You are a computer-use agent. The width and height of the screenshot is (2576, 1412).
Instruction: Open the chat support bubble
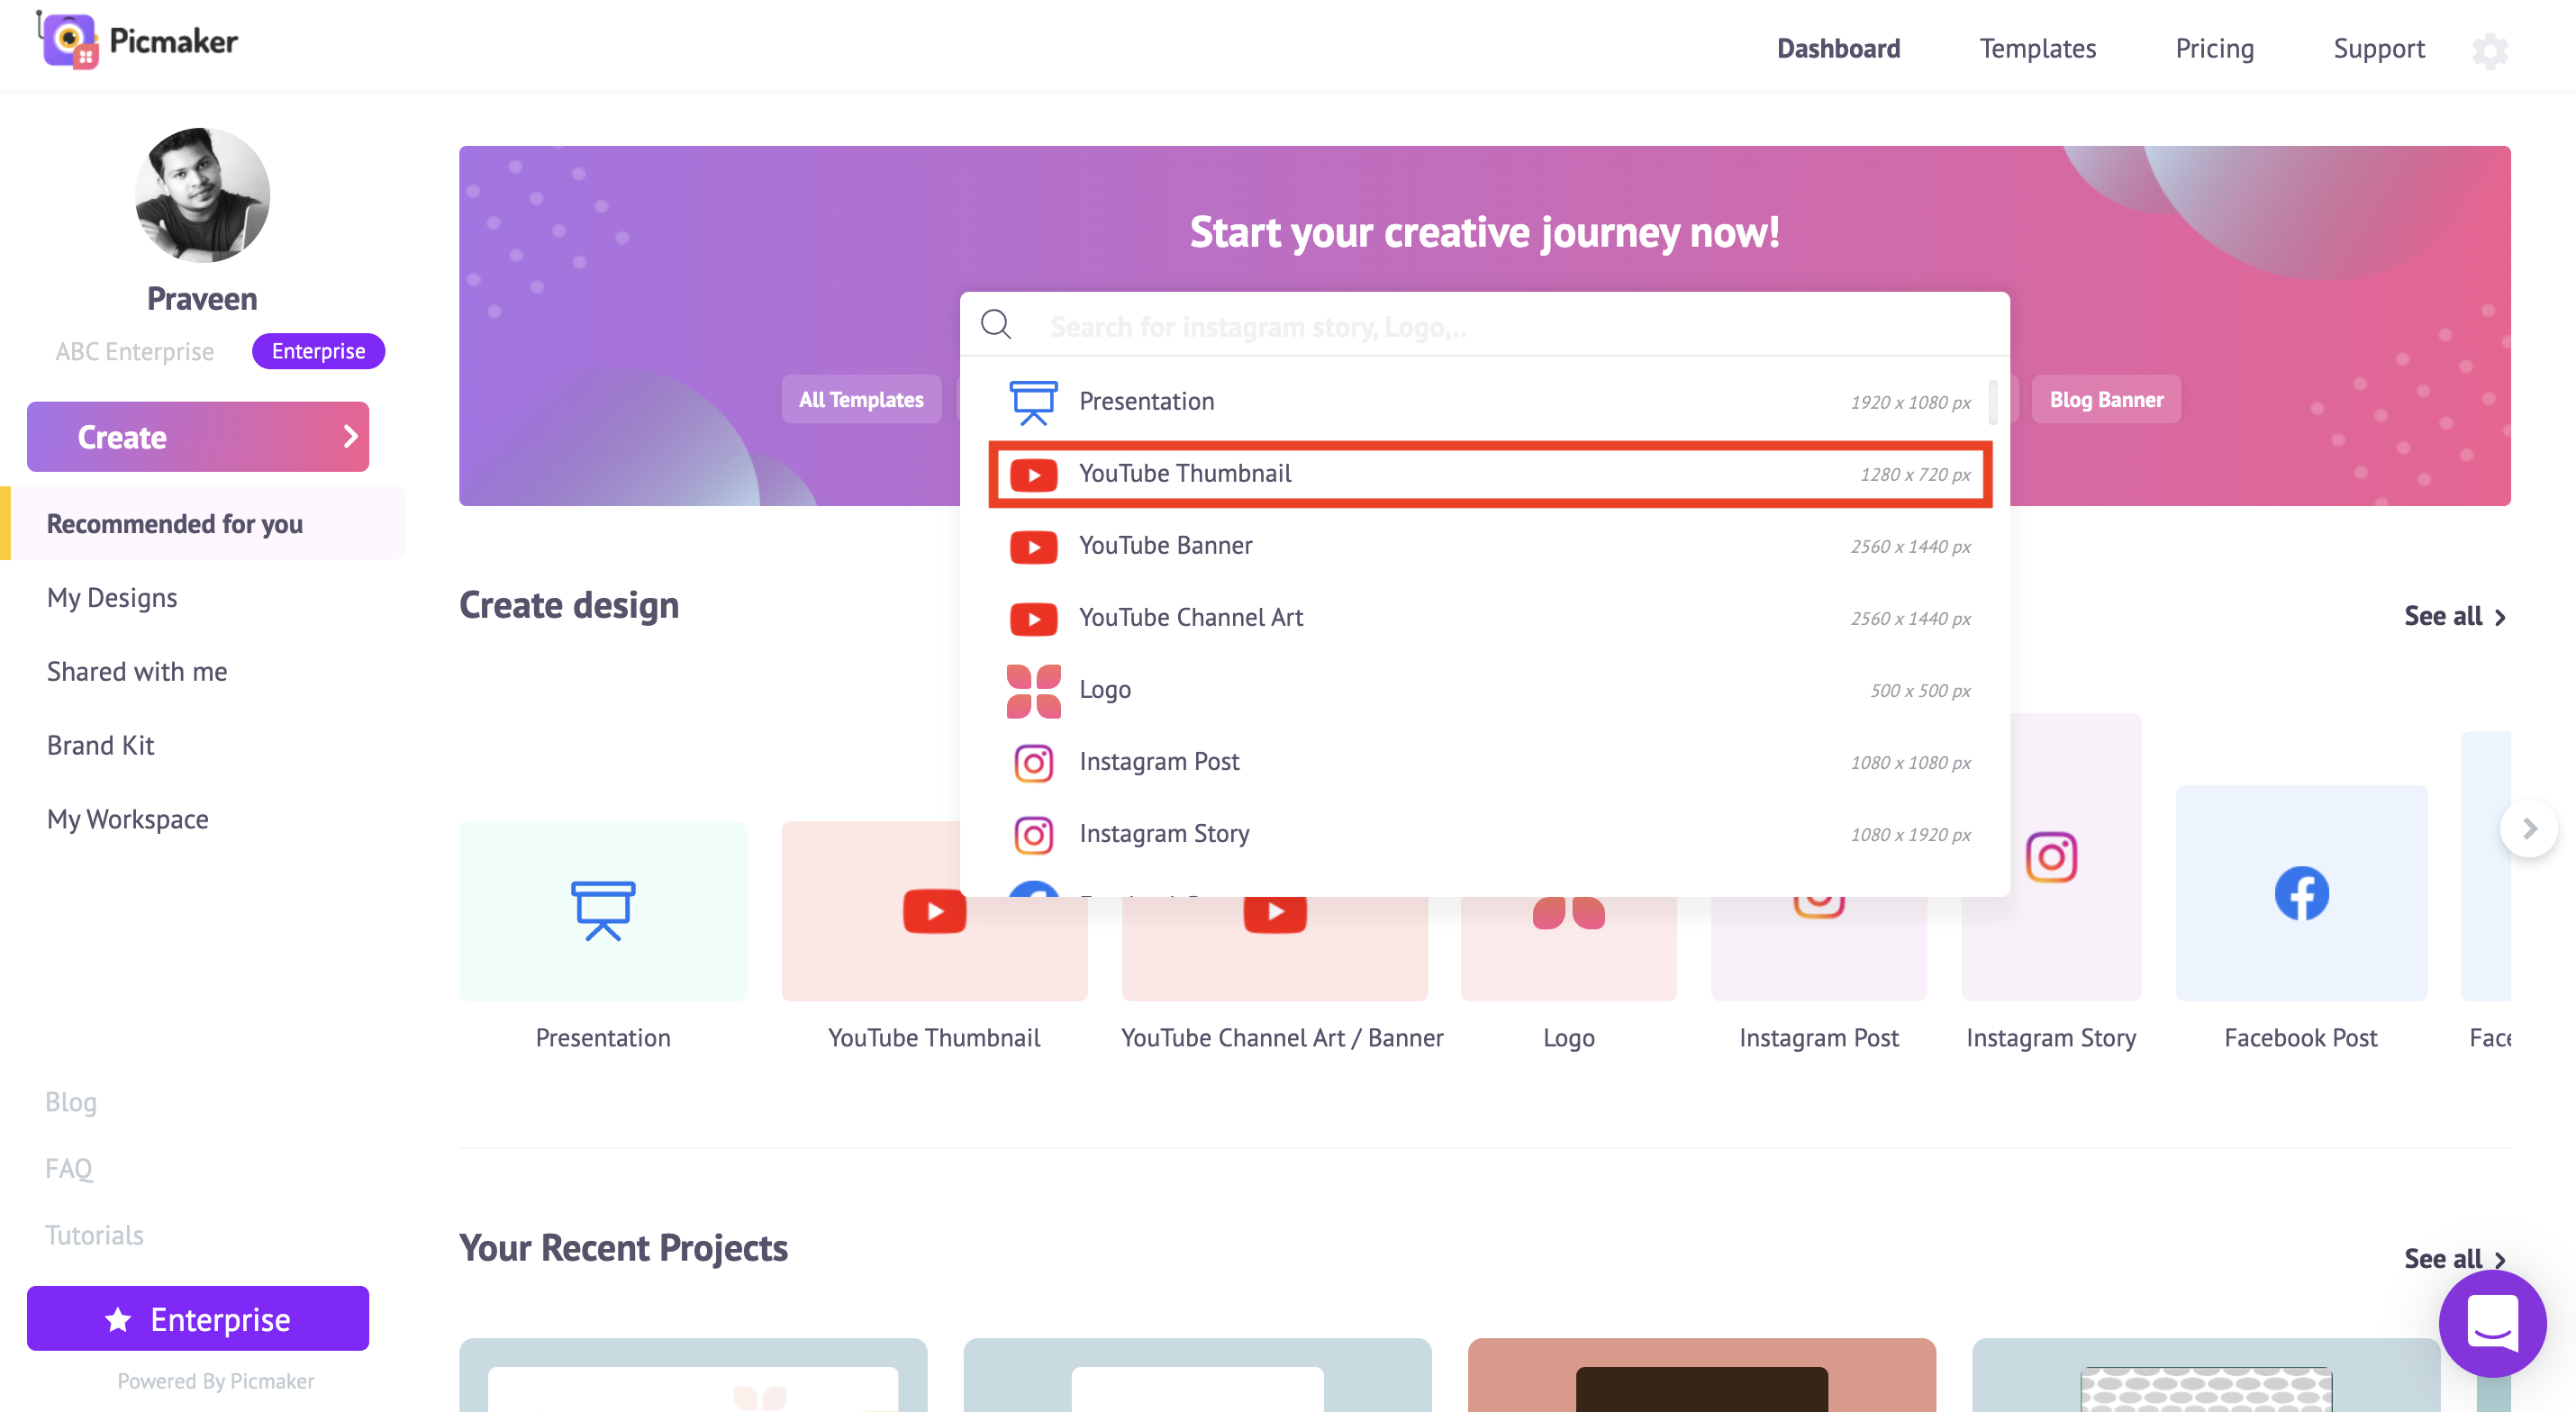pos(2491,1322)
